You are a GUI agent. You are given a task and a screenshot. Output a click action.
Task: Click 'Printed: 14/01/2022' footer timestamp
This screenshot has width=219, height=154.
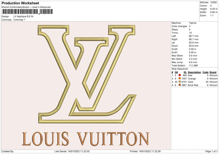145,151
